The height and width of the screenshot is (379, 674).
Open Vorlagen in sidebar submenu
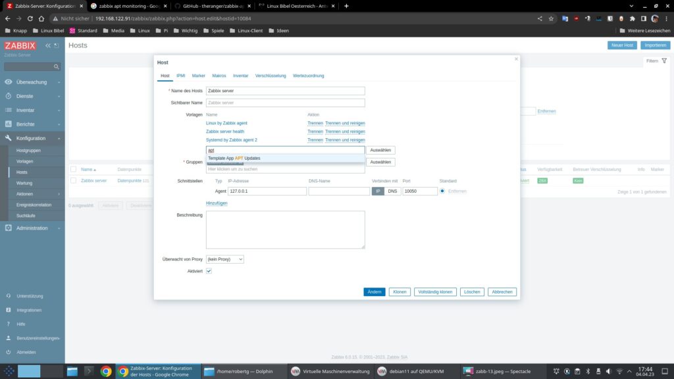coord(24,162)
